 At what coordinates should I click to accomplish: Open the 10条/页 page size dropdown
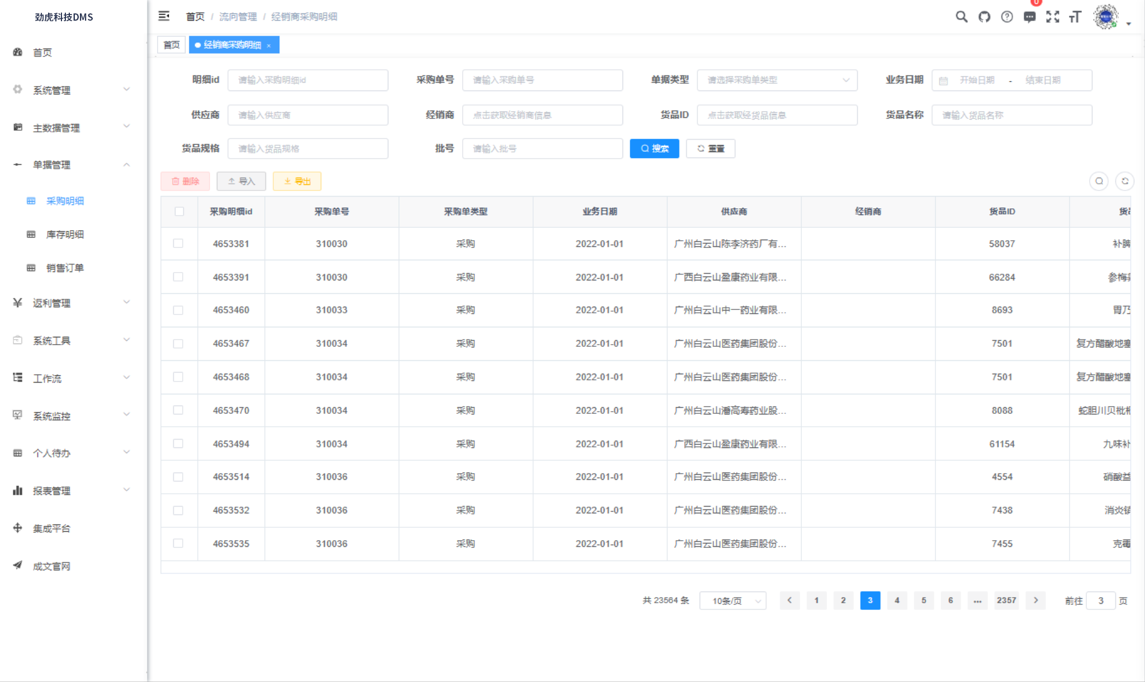733,600
